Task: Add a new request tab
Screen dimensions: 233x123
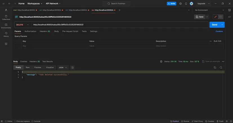Action: tap(120, 10)
